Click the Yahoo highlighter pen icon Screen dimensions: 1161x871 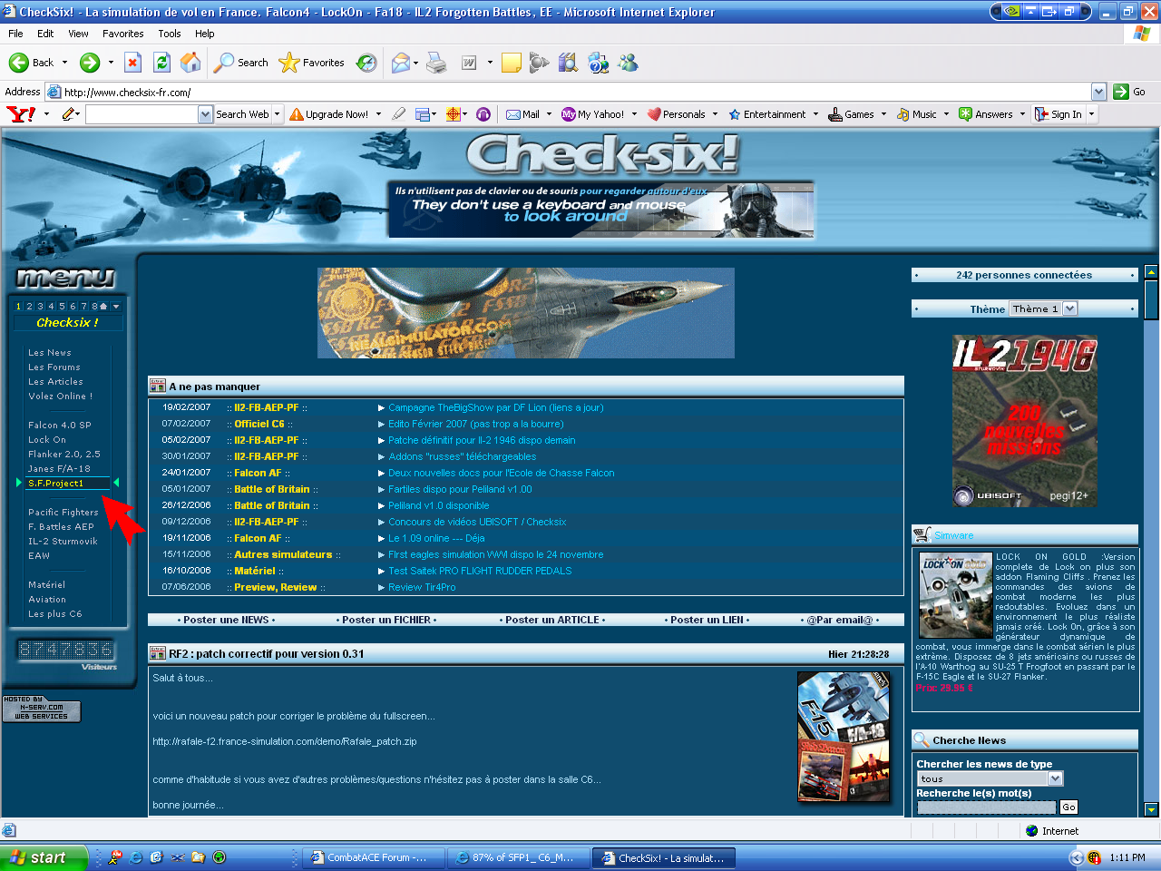click(x=398, y=114)
